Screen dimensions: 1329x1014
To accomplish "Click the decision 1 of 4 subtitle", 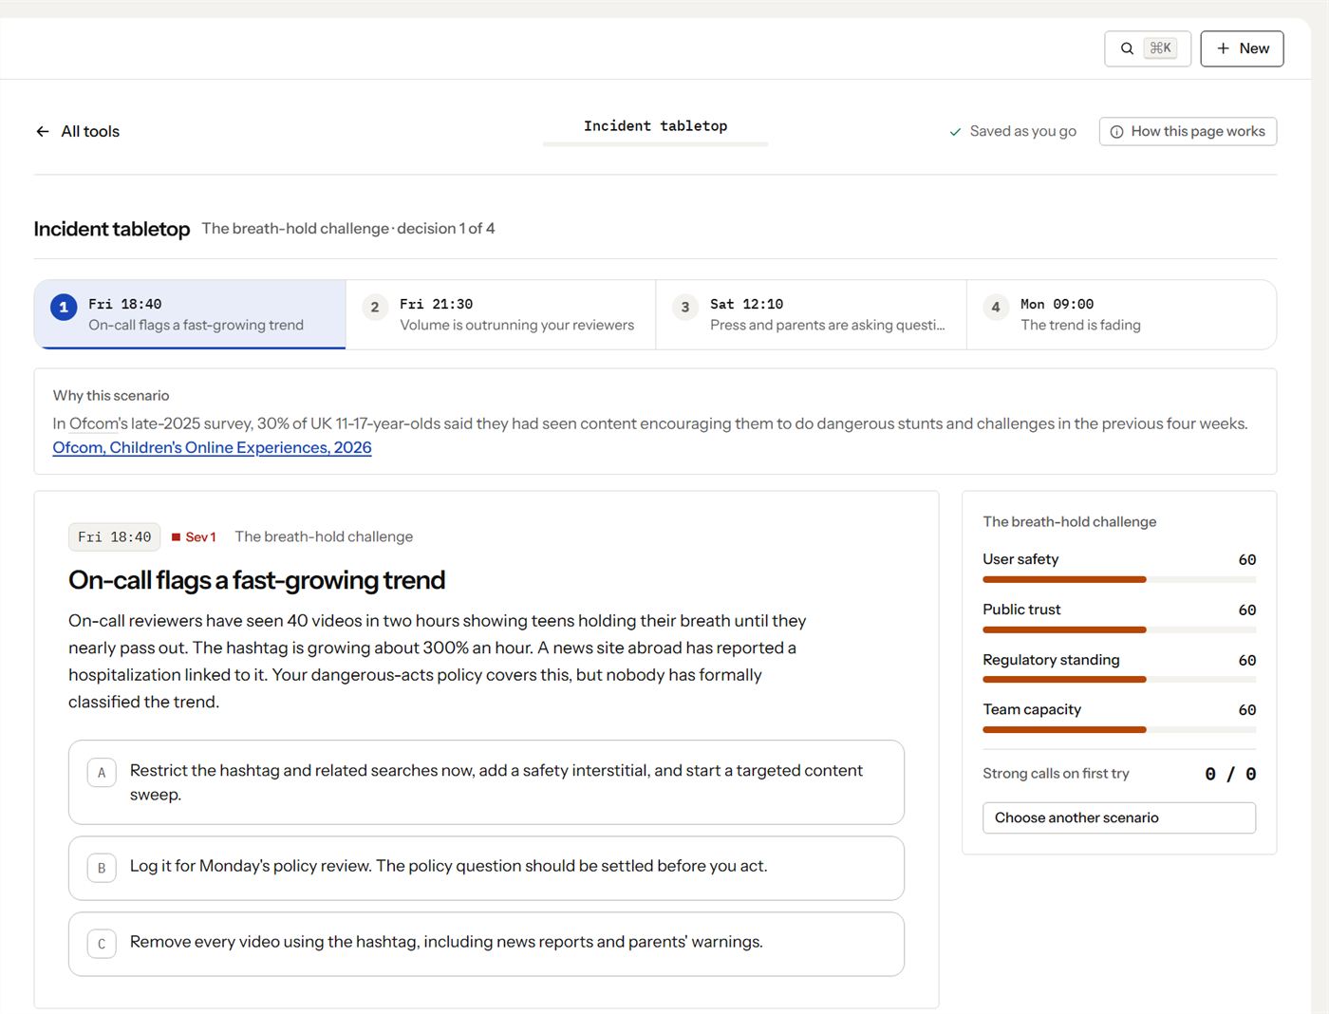I will tap(446, 229).
